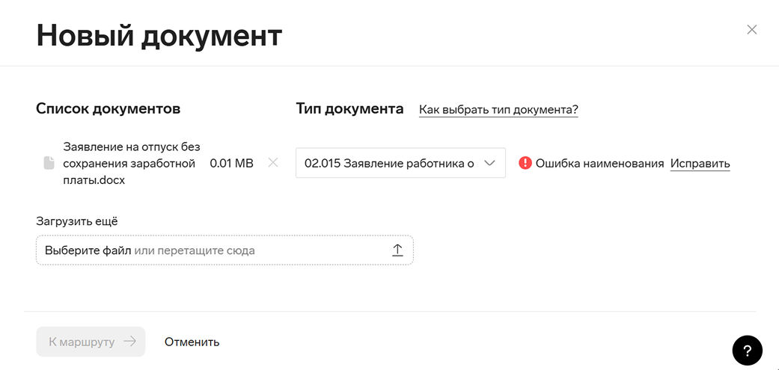Click the Тип документа heading
The width and height of the screenshot is (779, 370).
[349, 109]
